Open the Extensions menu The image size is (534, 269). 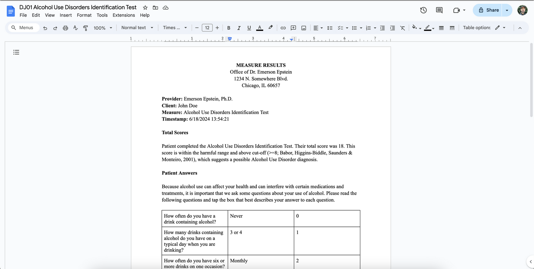[123, 15]
